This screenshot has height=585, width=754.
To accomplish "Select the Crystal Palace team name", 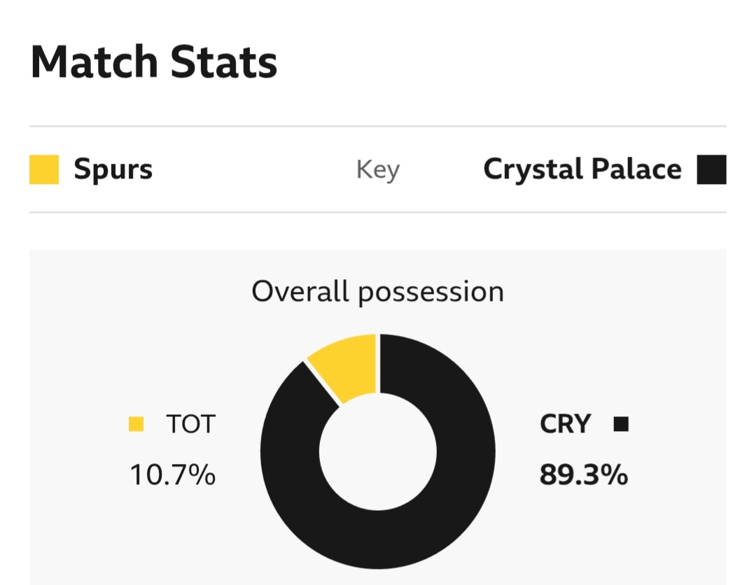I will point(582,170).
